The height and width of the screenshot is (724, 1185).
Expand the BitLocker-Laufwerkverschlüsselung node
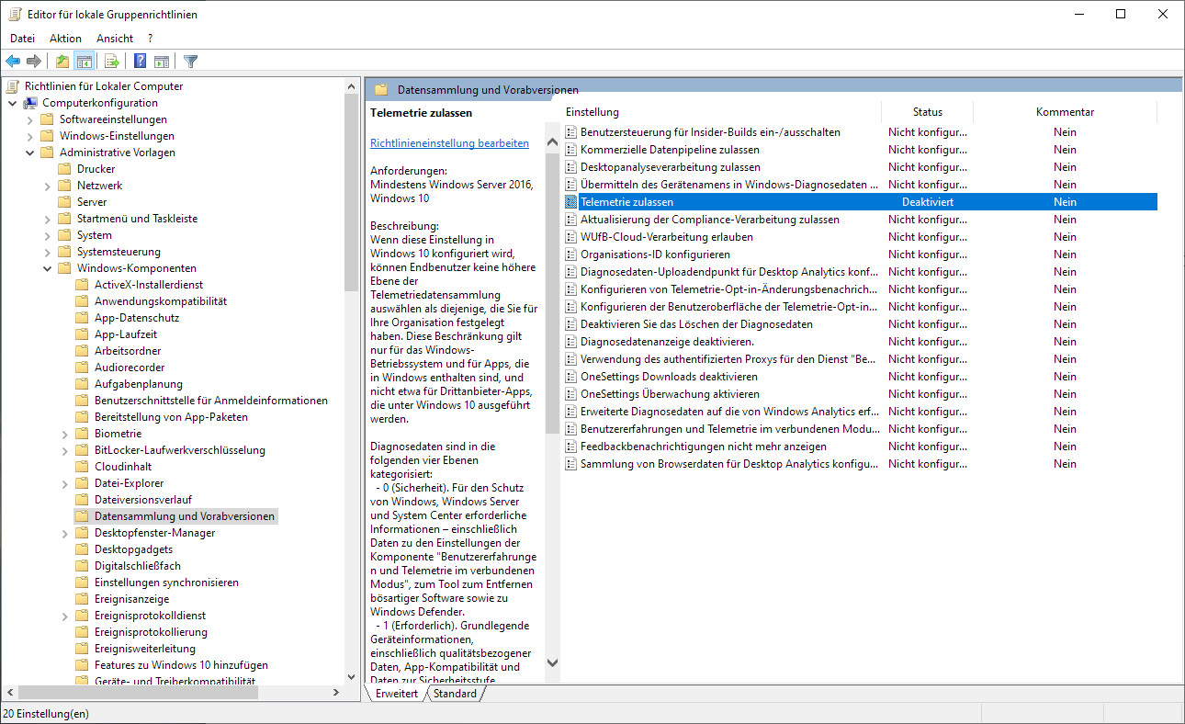point(64,450)
